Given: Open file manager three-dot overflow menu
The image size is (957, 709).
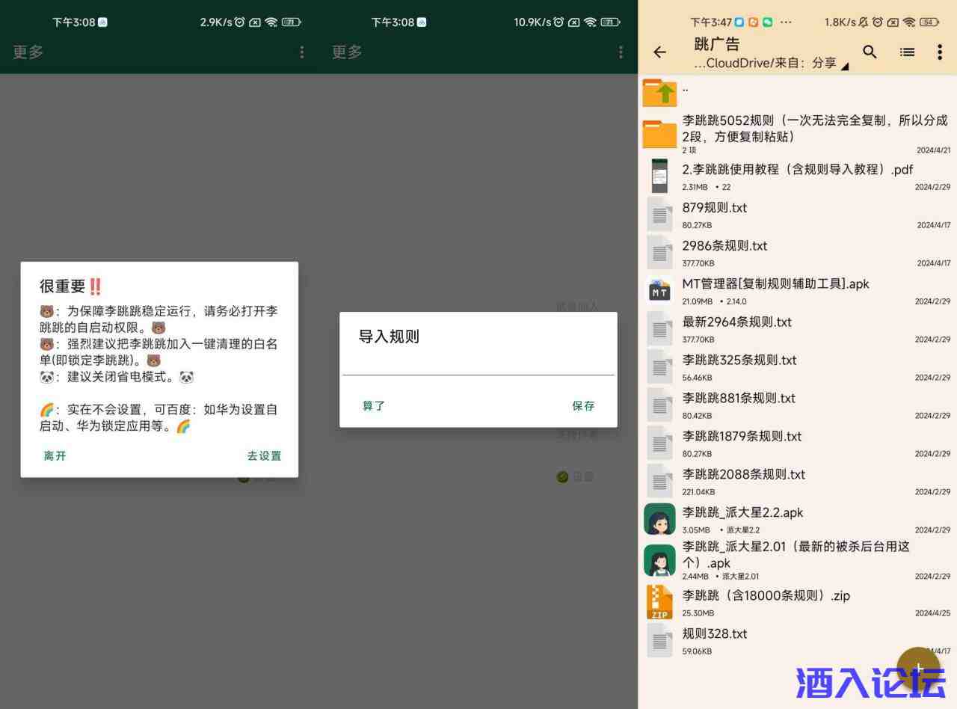Looking at the screenshot, I should (939, 52).
